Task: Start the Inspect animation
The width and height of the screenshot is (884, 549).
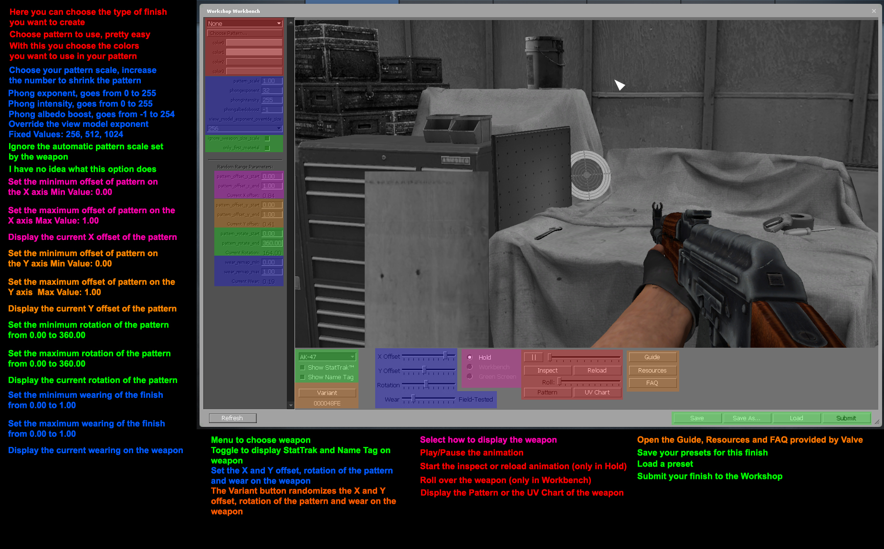Action: pos(547,371)
